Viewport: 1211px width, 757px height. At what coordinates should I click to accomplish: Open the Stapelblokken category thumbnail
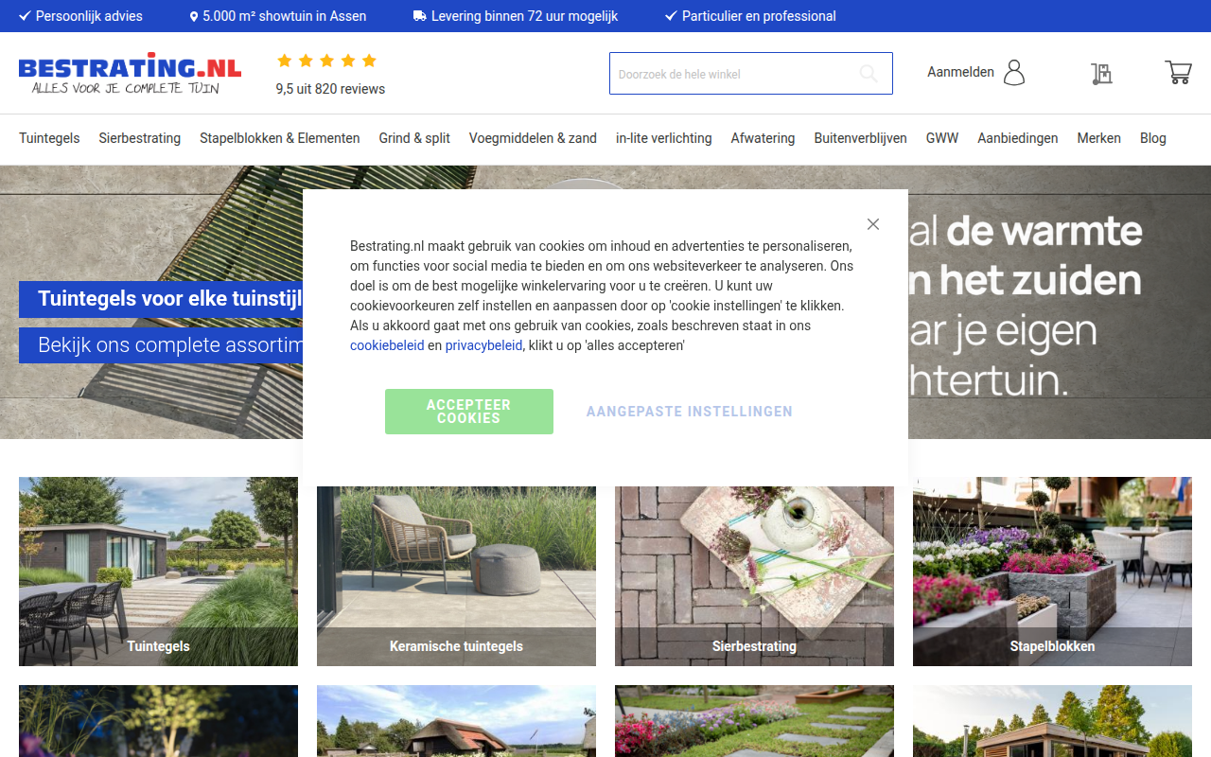point(1052,572)
